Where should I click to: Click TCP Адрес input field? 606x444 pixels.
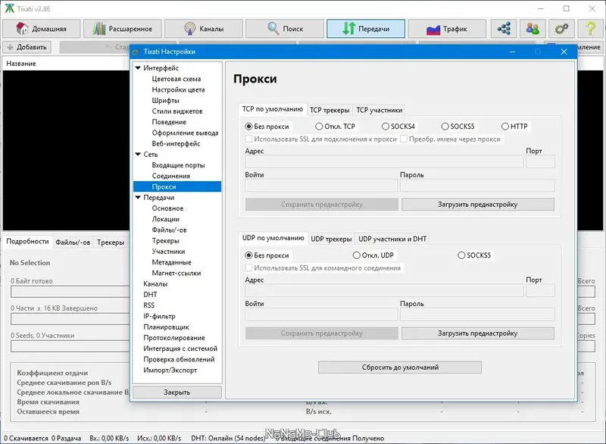pos(384,161)
